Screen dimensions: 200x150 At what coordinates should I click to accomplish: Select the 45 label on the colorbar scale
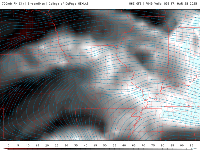(x=95, y=145)
